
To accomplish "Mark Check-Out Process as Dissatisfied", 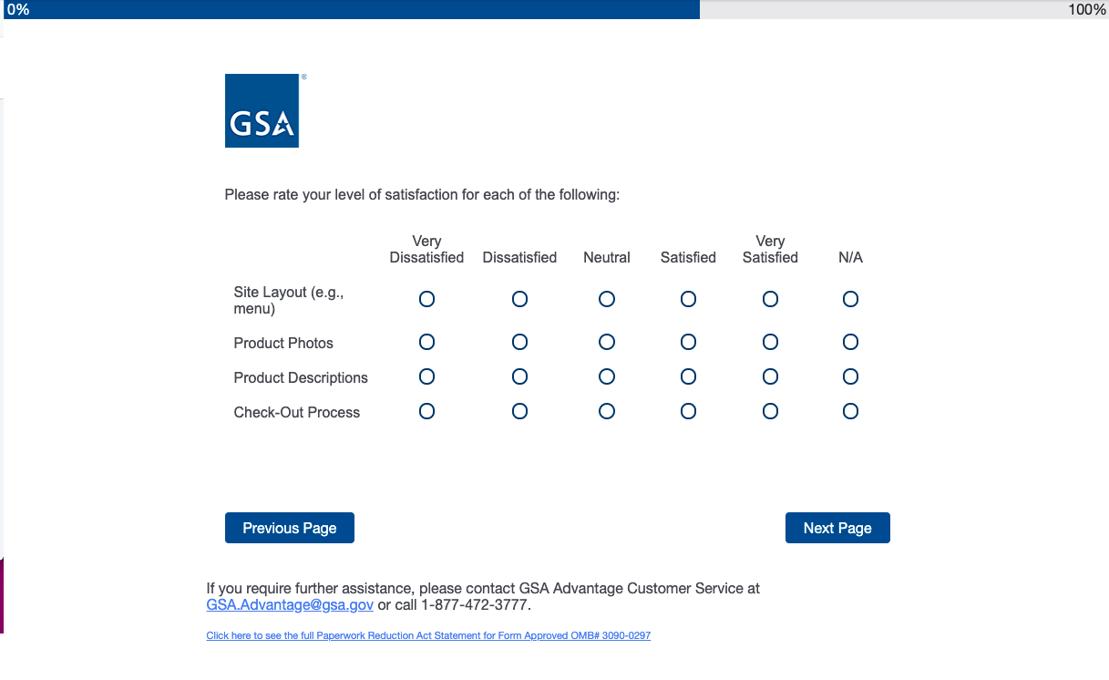I will click(x=519, y=411).
